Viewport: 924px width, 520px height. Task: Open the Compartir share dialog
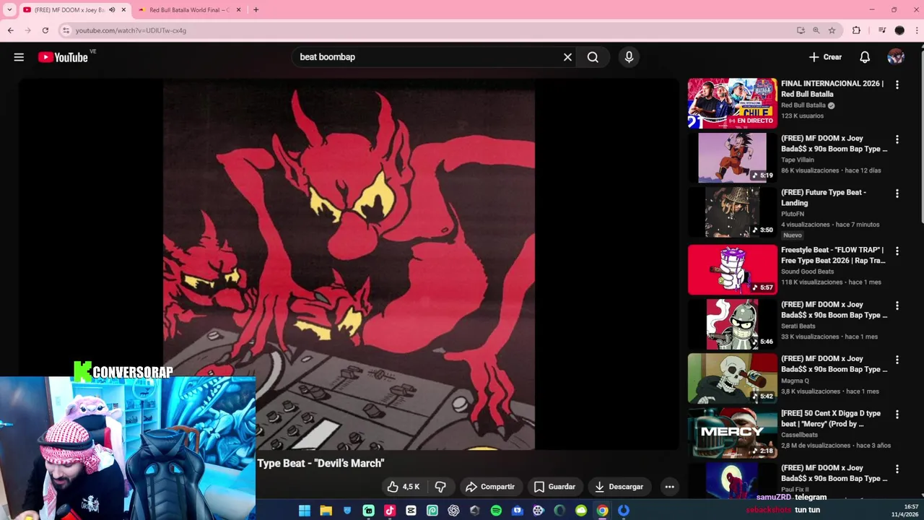click(490, 487)
